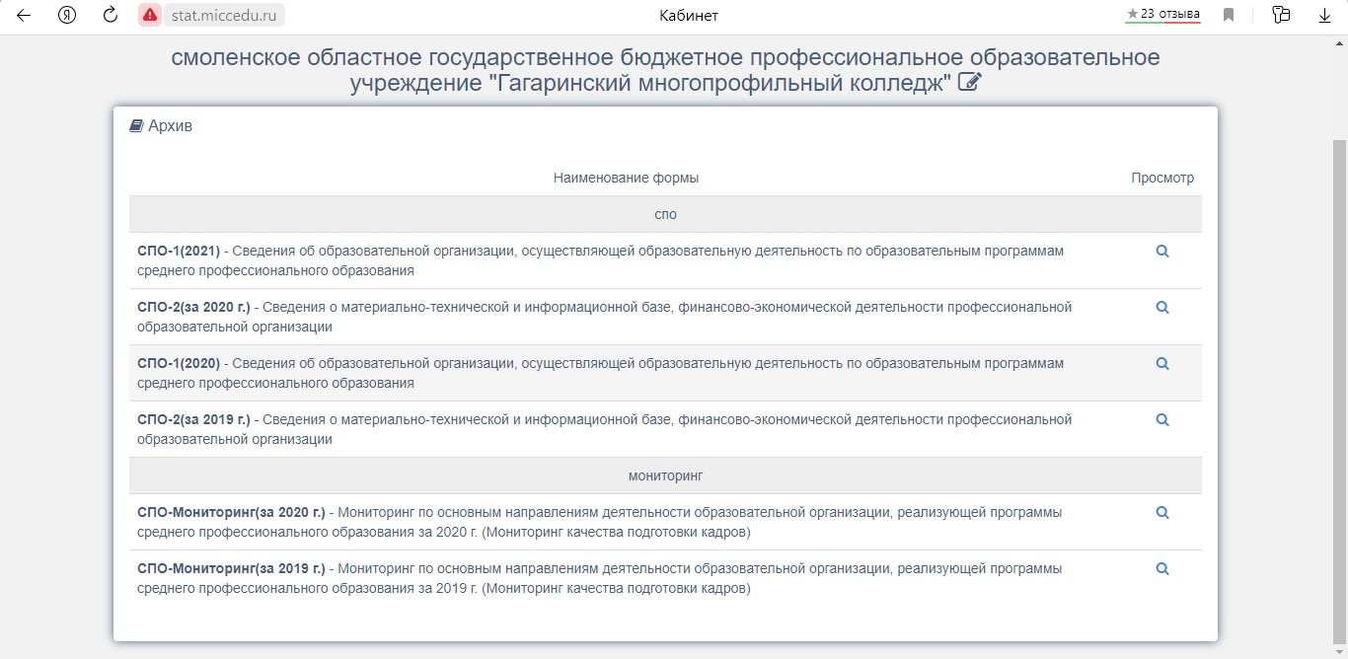
Task: Open the bookmarks collections icon
Action: (x=1282, y=15)
